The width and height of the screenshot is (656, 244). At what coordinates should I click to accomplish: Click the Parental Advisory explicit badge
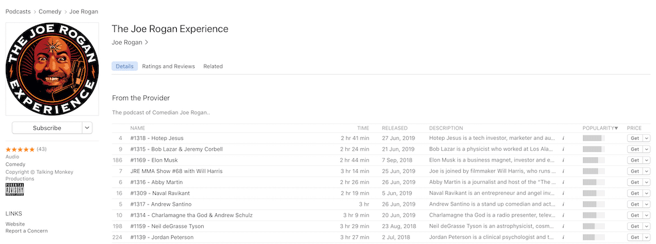coord(15,189)
